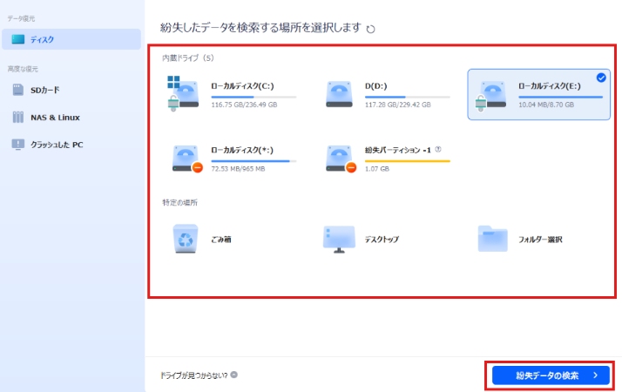This screenshot has width=622, height=392.
Task: Click the 紛失パーティション -1 label
Action: tap(397, 150)
